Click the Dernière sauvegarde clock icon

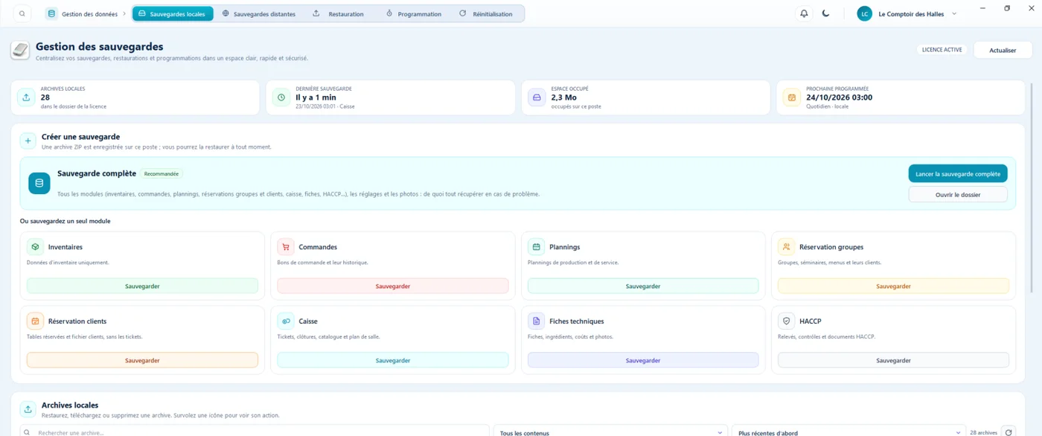(281, 97)
